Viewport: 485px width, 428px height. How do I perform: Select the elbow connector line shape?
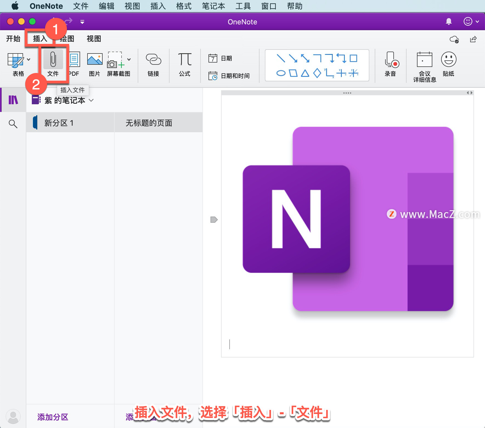coord(317,58)
